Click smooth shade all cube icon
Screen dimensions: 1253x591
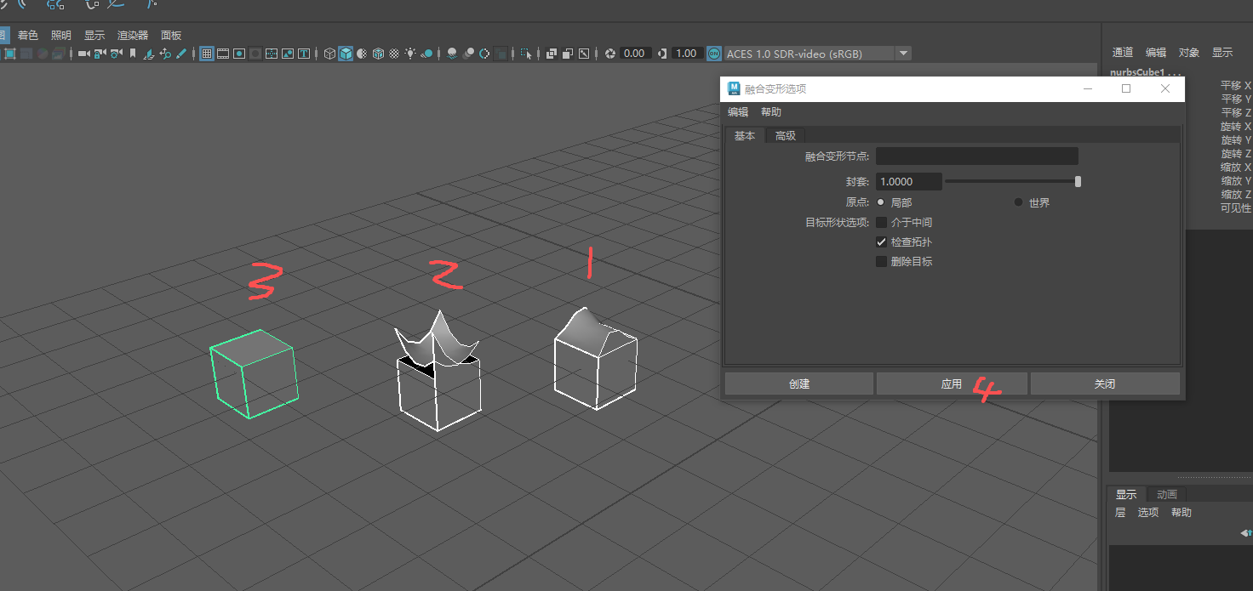pyautogui.click(x=346, y=54)
